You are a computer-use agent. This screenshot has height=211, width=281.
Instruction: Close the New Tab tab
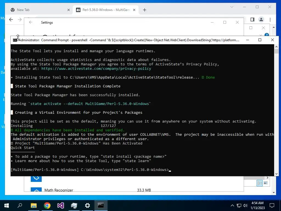pyautogui.click(x=68, y=10)
